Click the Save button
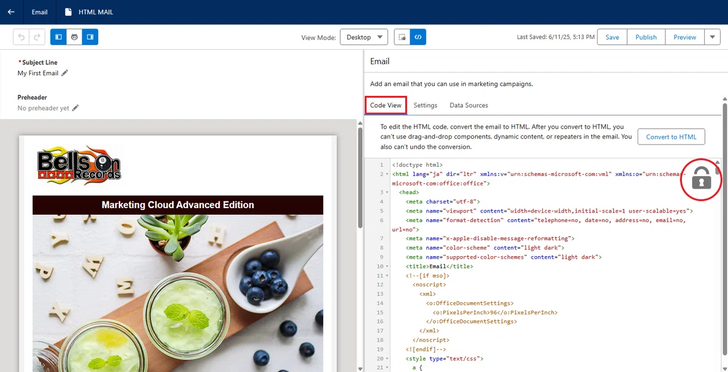Screen dimensions: 728x372 [612, 37]
